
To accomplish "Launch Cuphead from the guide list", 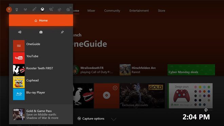I will (41, 82).
